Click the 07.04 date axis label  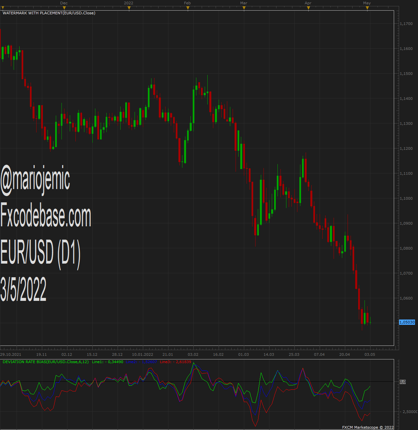(319, 354)
